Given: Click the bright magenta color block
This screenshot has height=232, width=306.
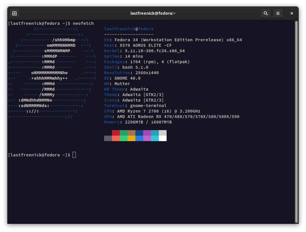Looking at the screenshot, I should click(147, 139).
